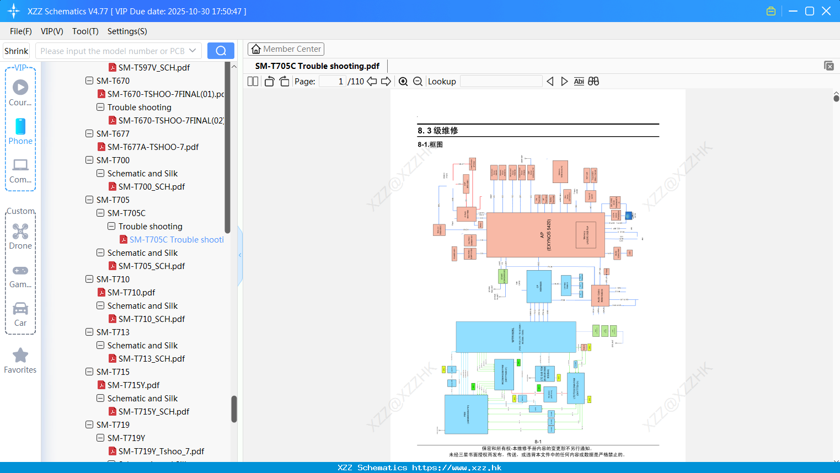The height and width of the screenshot is (473, 840).
Task: Select SM-T705C Trouble shooting file in tree
Action: pos(176,239)
